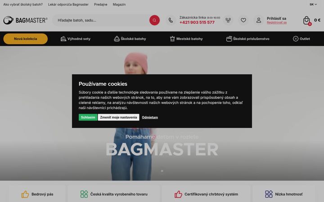Click the red search magnifier button

click(154, 20)
